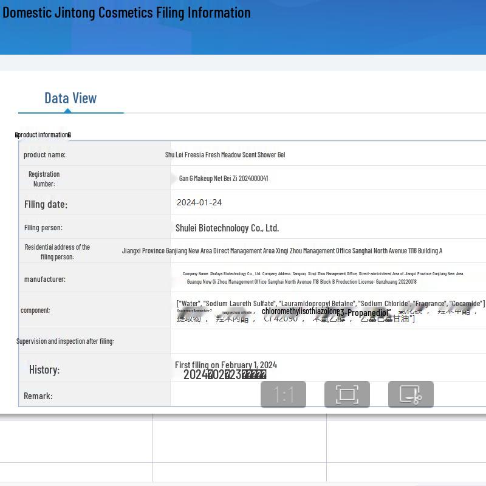Click the Shu Lei Freesia Shower Gel product name

tap(225, 155)
